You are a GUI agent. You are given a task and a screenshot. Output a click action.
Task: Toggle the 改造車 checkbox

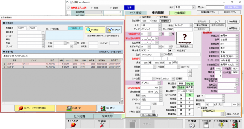click(x=185, y=51)
